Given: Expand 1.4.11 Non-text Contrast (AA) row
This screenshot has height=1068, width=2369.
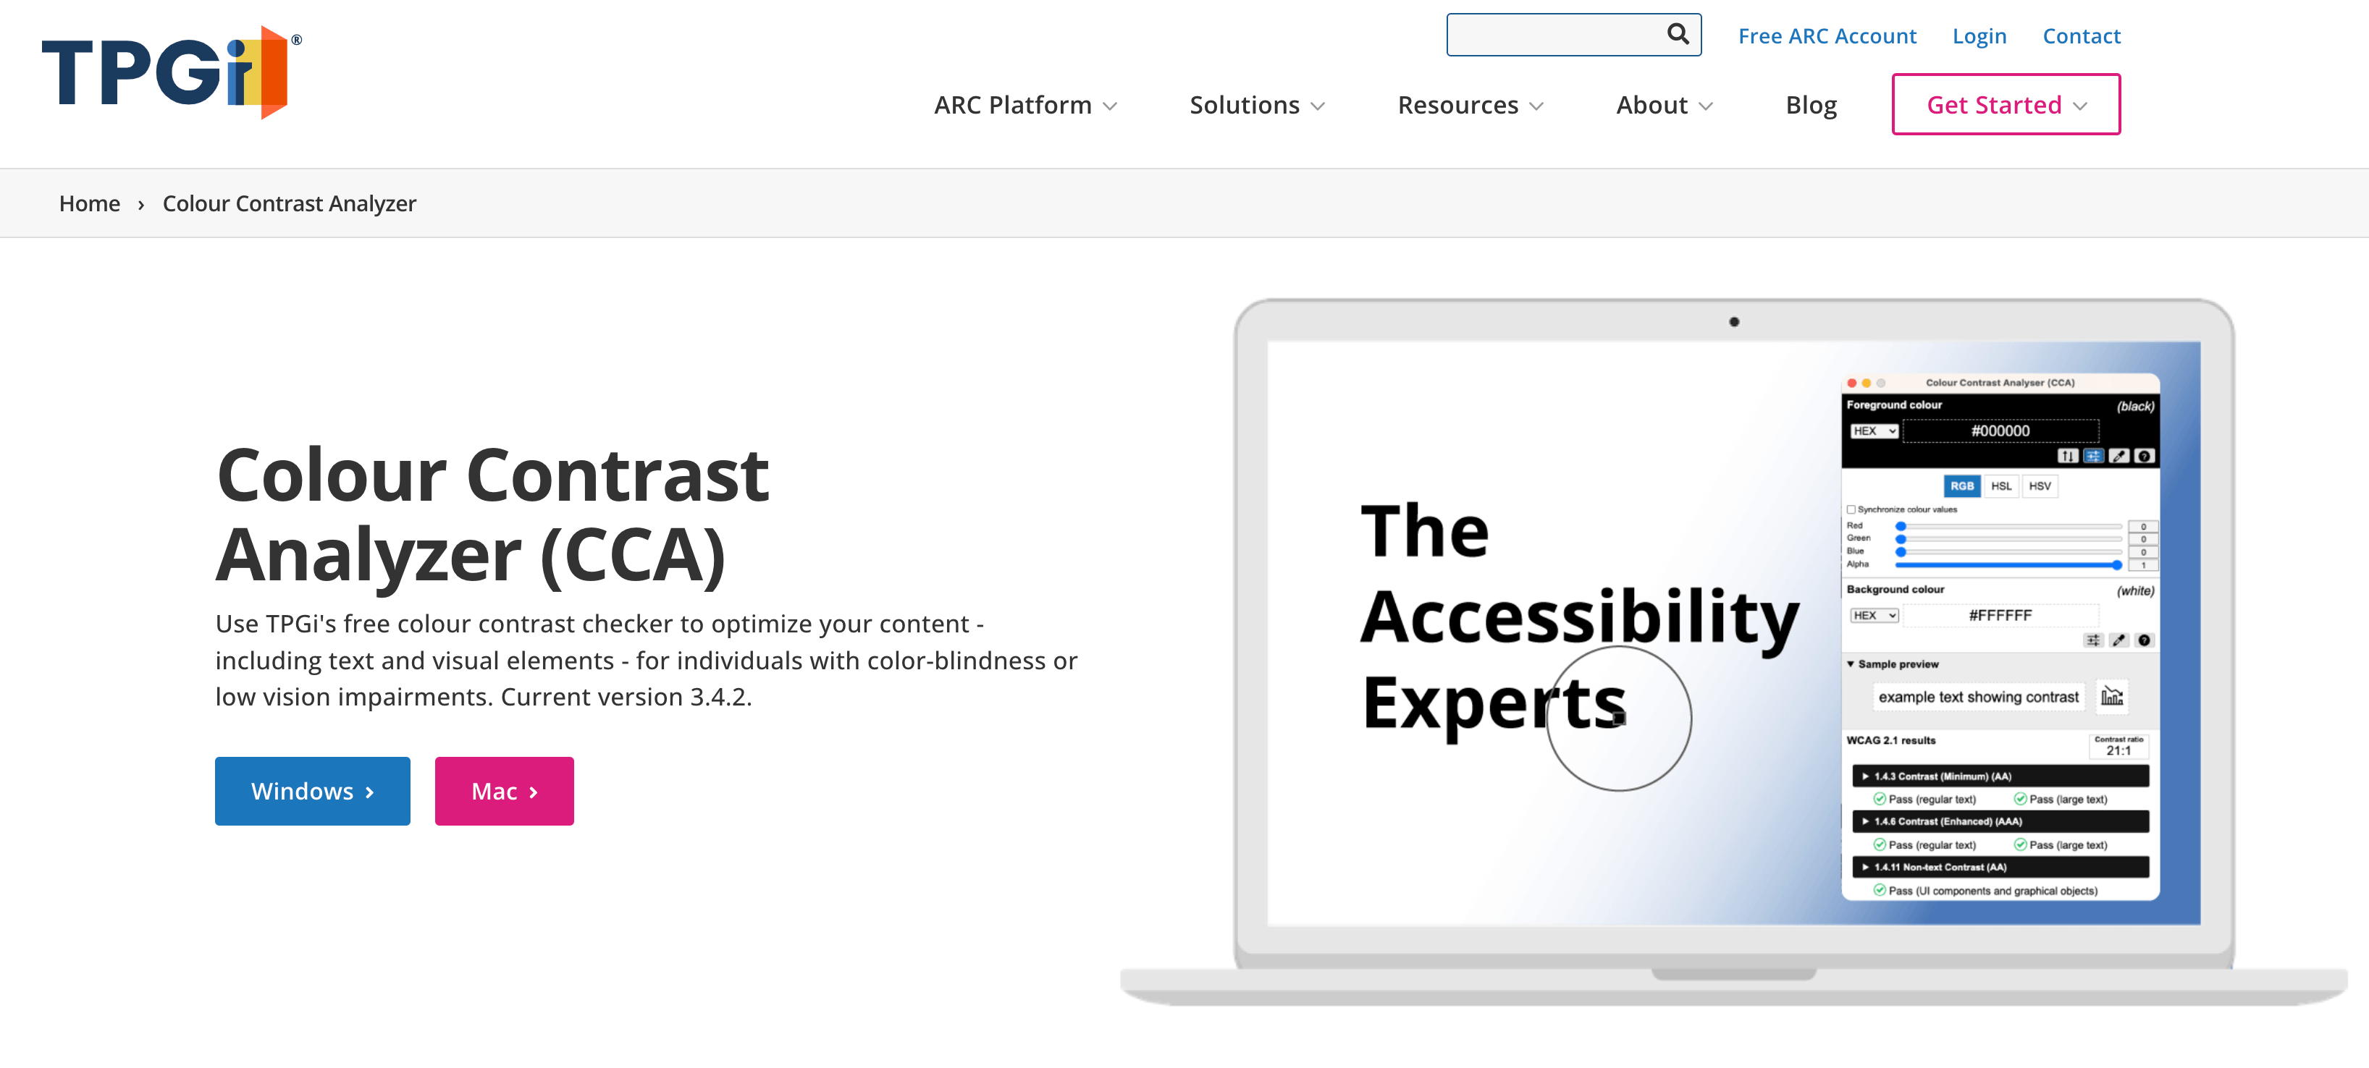Looking at the screenshot, I should coord(2000,868).
